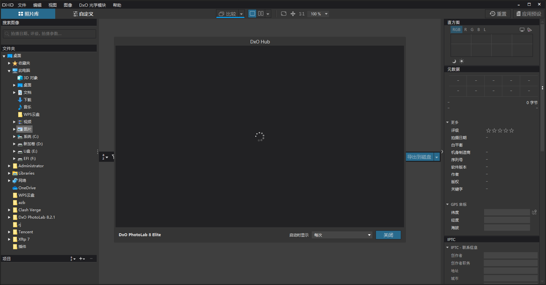The image size is (546, 285).
Task: Switch to side-by-side split view
Action: click(x=261, y=14)
